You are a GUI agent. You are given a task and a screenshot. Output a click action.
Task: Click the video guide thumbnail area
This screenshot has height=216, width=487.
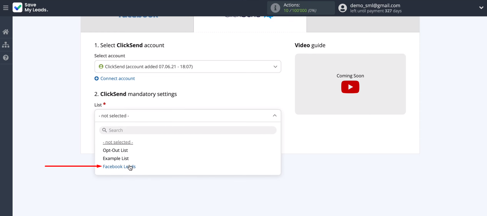pyautogui.click(x=350, y=84)
